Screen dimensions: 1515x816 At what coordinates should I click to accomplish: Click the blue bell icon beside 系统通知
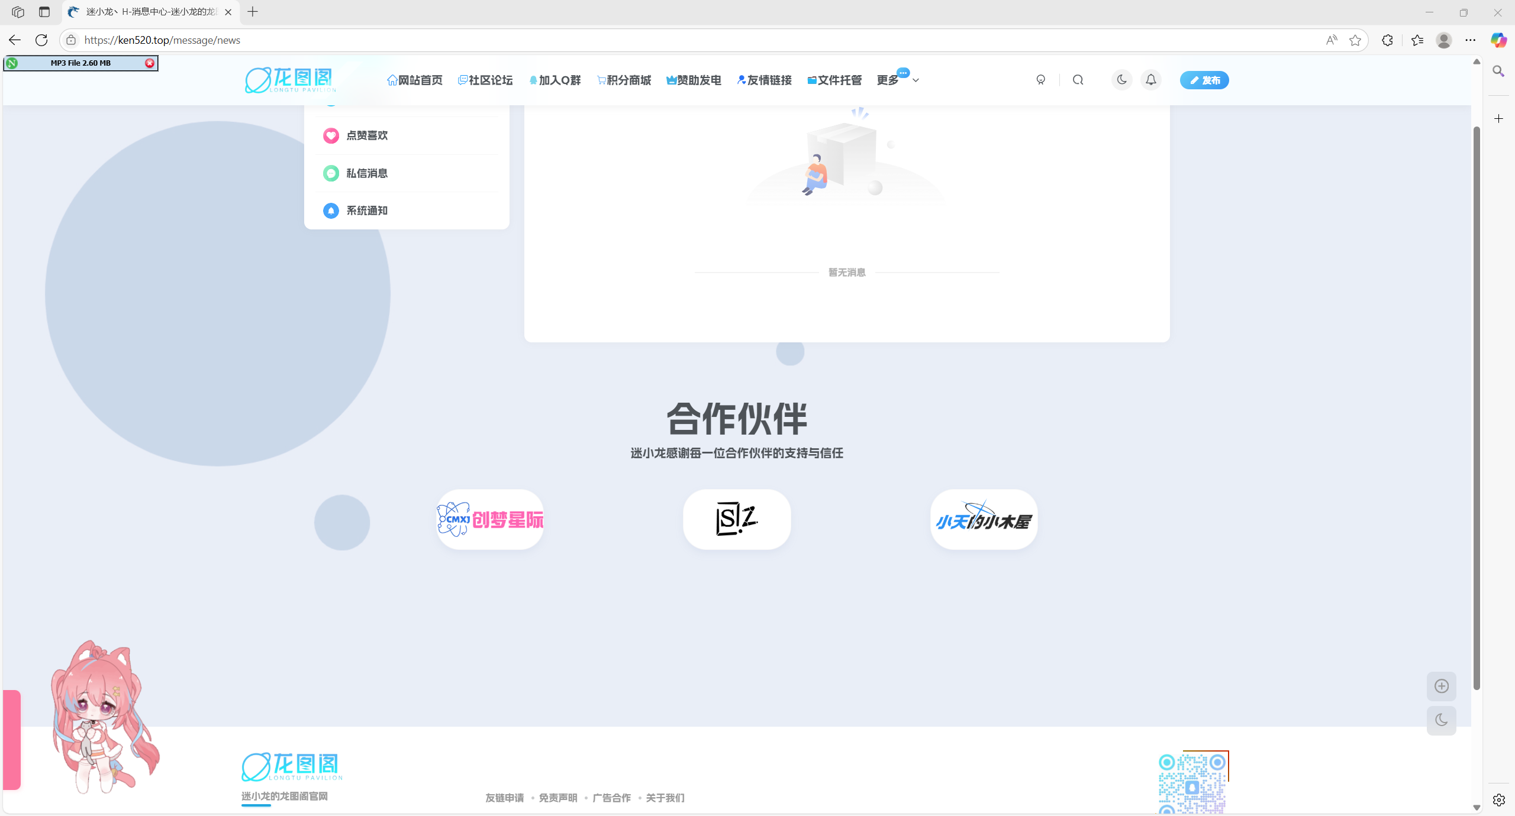[x=331, y=211]
